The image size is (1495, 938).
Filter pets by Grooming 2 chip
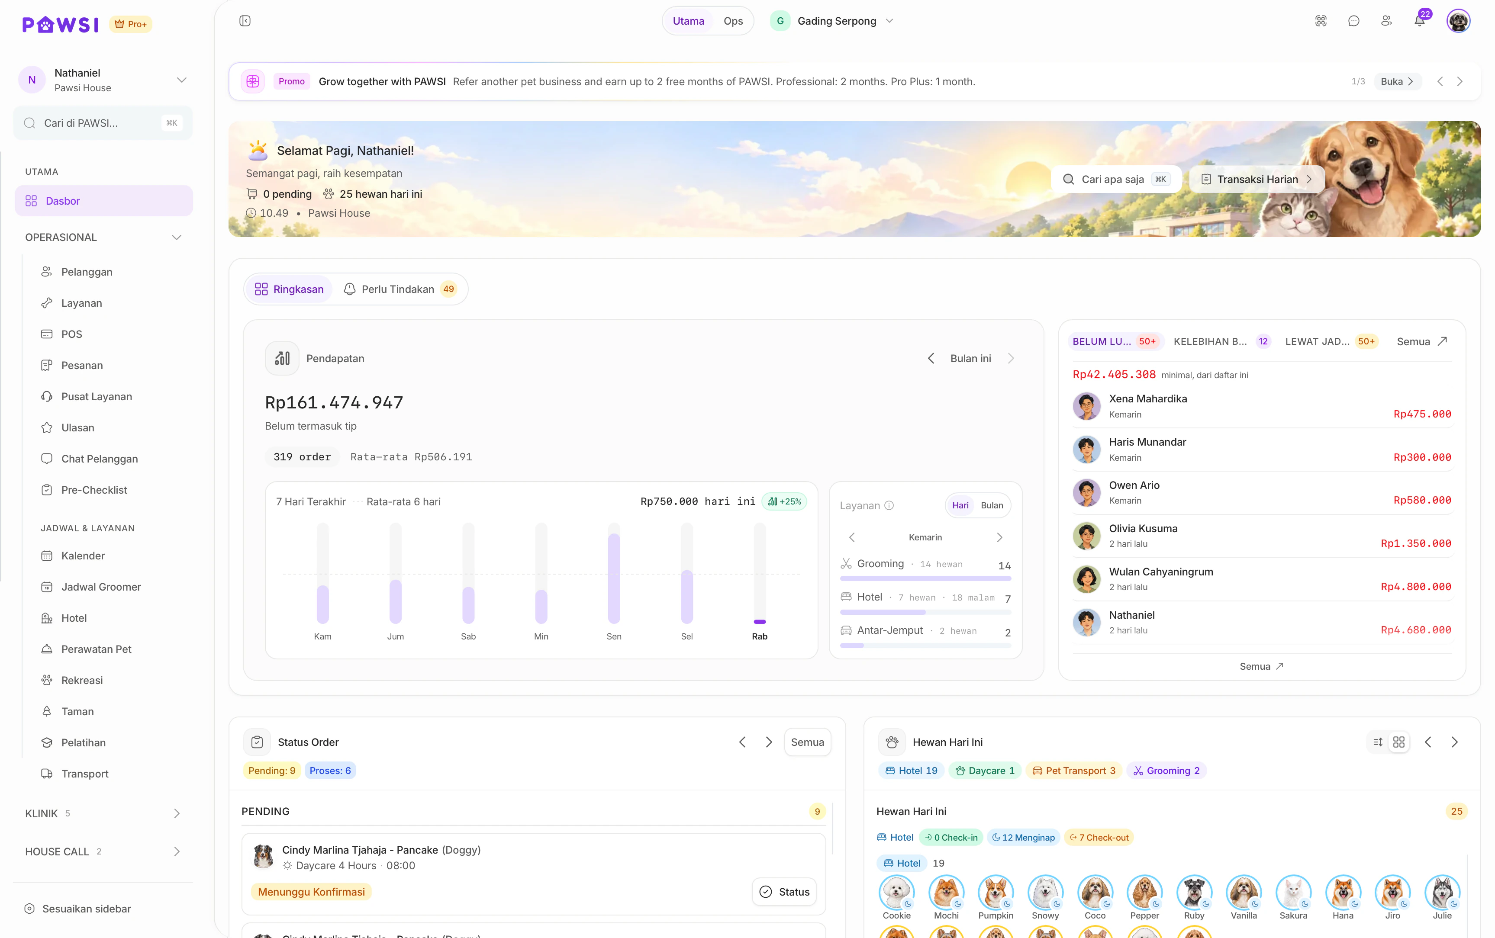1167,771
